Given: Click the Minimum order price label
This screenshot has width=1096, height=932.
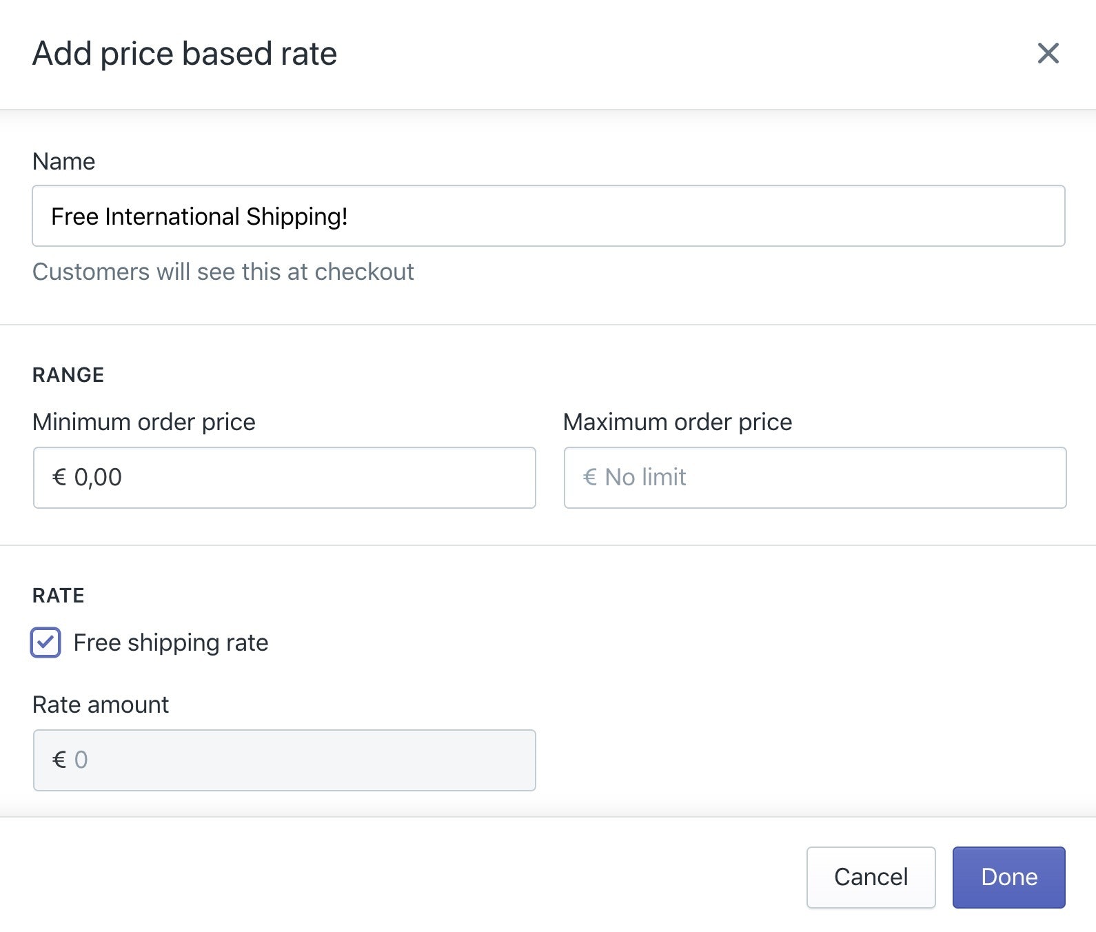Looking at the screenshot, I should (143, 422).
